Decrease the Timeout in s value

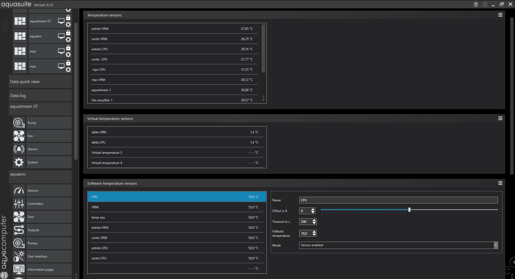click(x=314, y=223)
